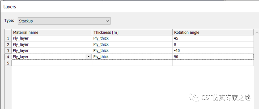Select empty row header number 5
Screen dimensions: 259x109
coord(8,63)
